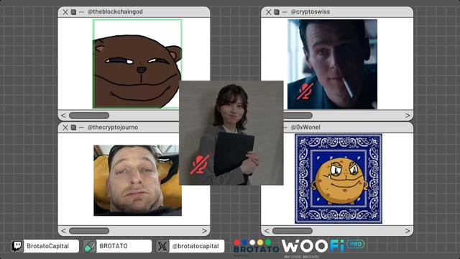
Task: Click the red muted mic on @cryptoswiss
Action: 305,91
